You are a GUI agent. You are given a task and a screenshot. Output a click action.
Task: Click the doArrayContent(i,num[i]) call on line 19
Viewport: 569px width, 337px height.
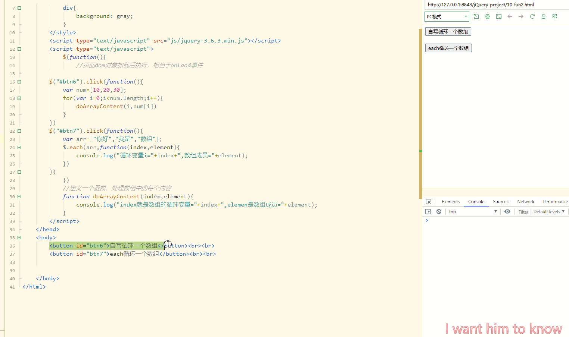coord(116,106)
